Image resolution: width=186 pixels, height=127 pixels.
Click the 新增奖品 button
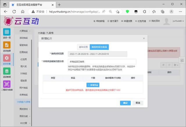coord(93,85)
